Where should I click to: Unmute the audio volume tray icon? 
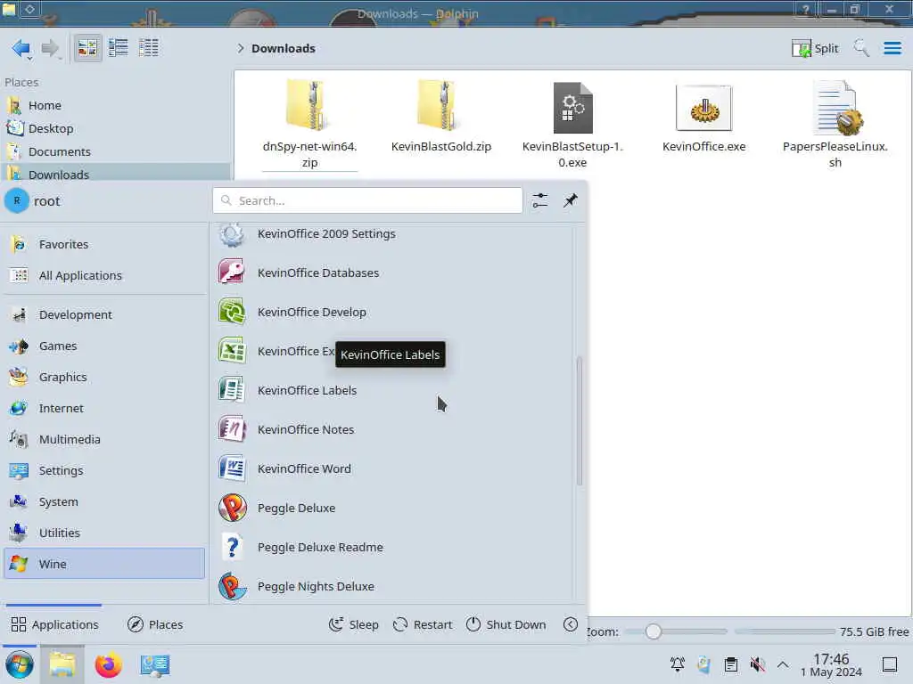(x=757, y=664)
